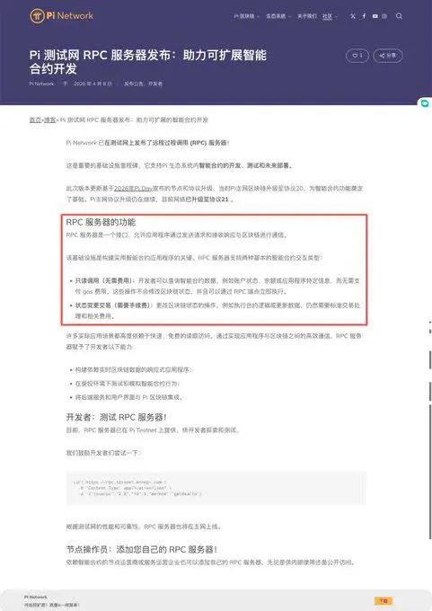Click the orange button in bottom banner
The width and height of the screenshot is (432, 611).
384,601
